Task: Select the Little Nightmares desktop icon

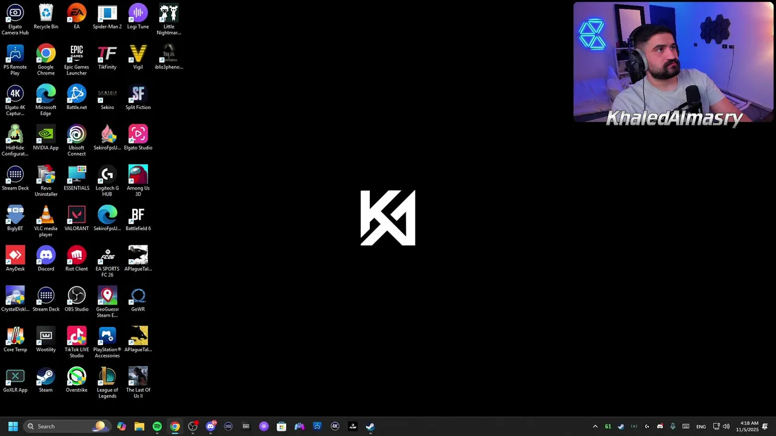Action: click(x=169, y=19)
